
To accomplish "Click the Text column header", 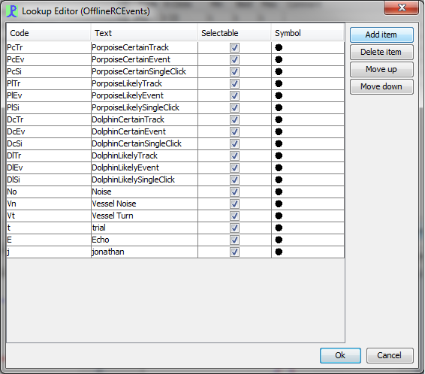I will pos(144,33).
